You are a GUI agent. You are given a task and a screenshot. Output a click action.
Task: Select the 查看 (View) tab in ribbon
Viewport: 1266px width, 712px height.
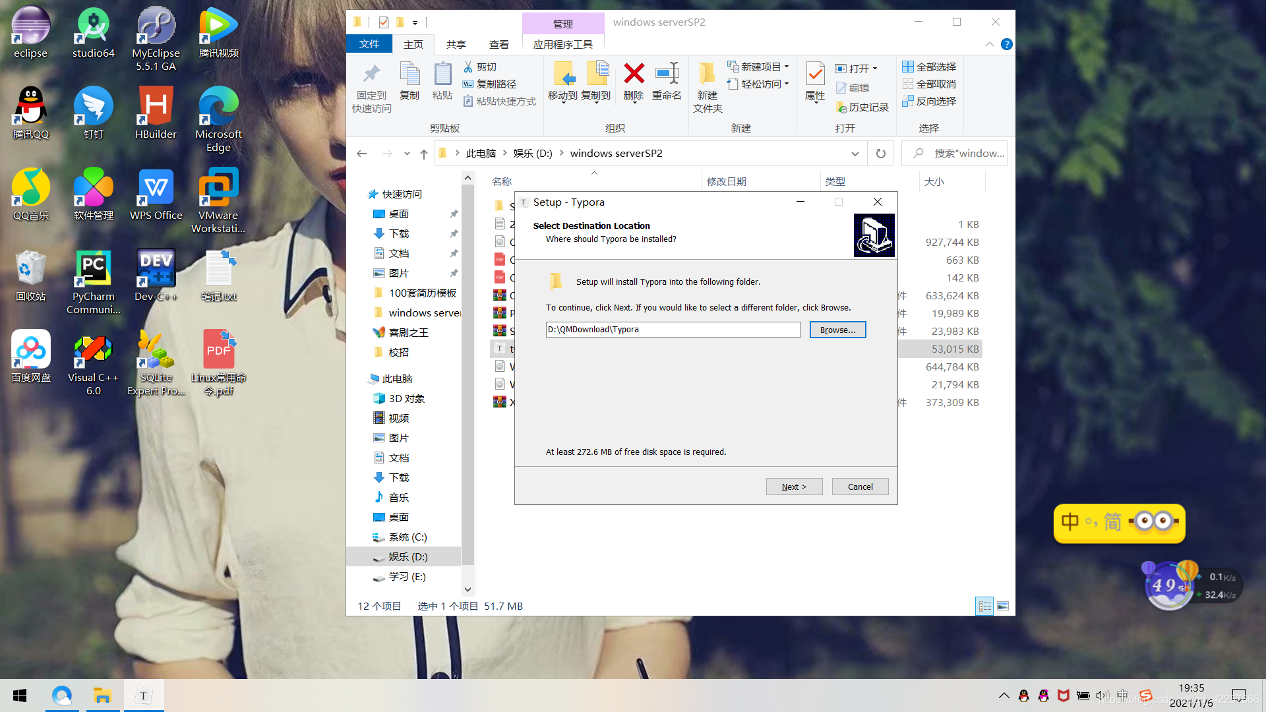click(498, 44)
